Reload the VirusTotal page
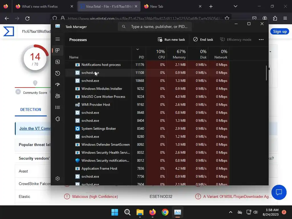Viewport: 292px width, 219px height. click(27, 19)
